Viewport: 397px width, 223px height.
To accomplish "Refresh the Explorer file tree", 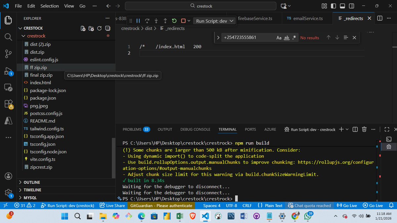I will (x=99, y=28).
